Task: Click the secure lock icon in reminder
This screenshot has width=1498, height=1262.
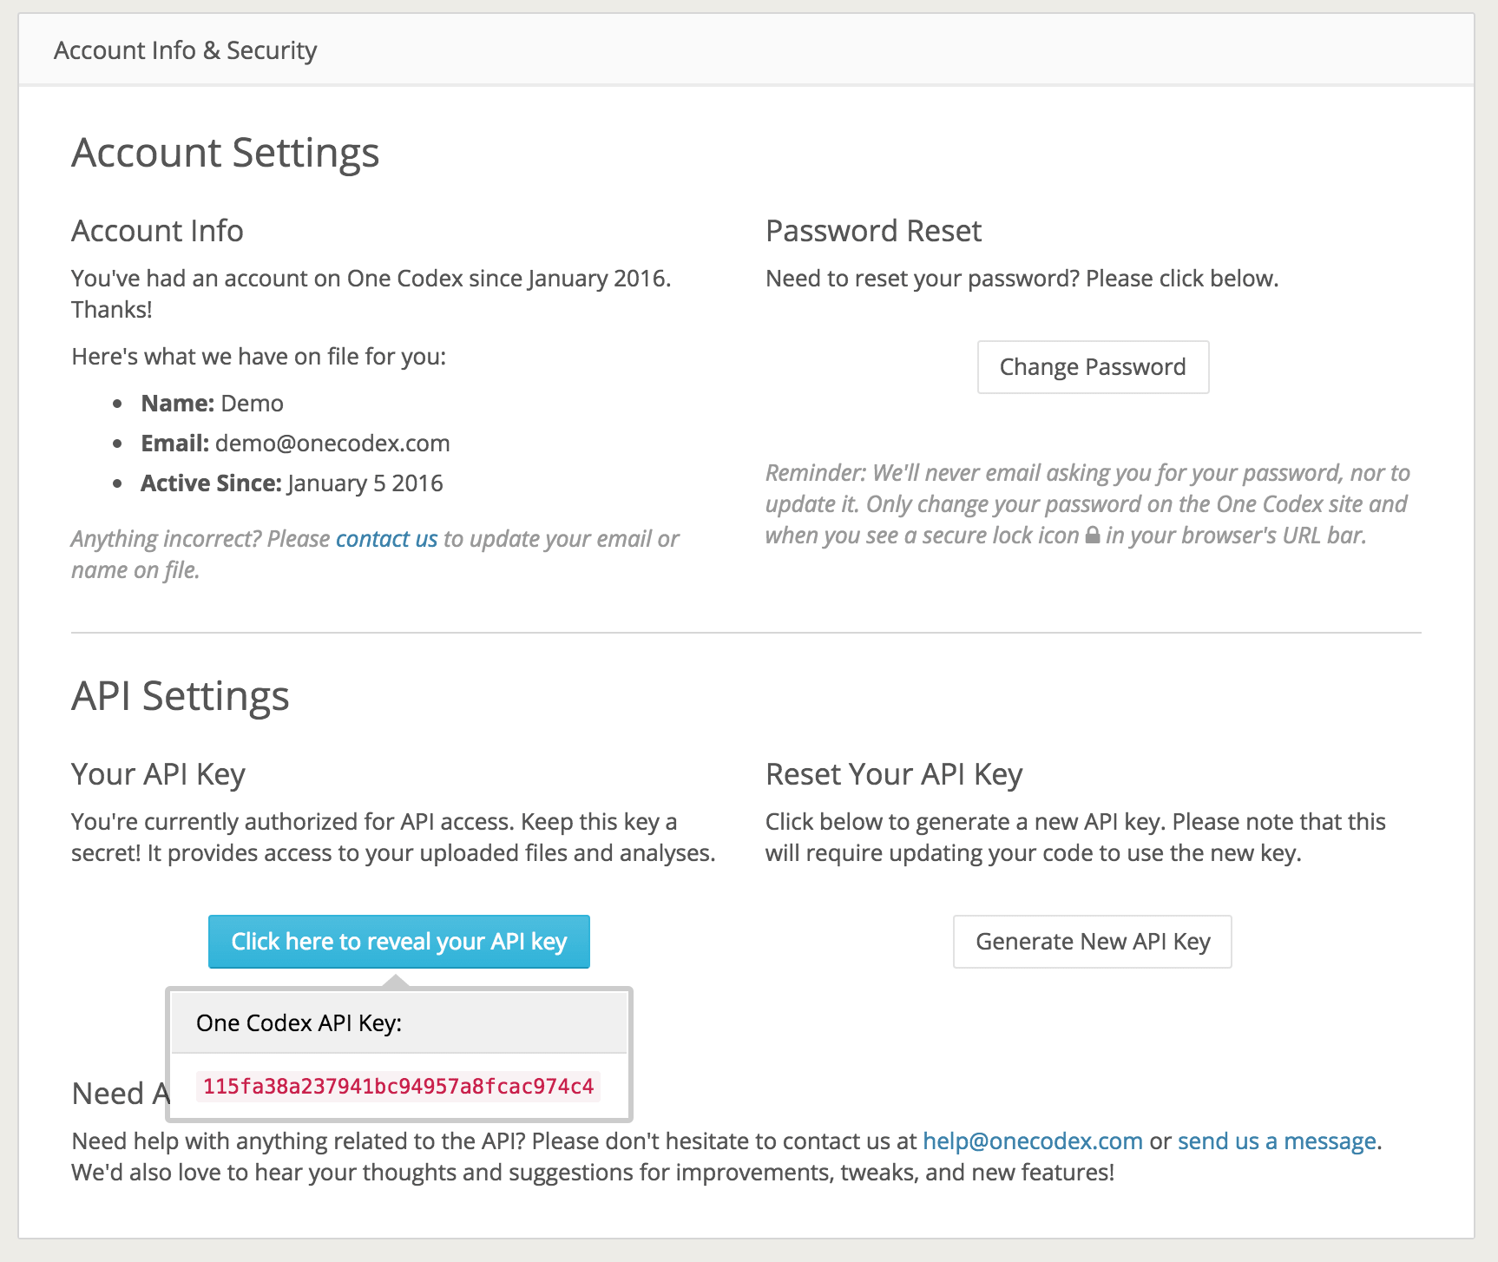Action: (x=1093, y=536)
